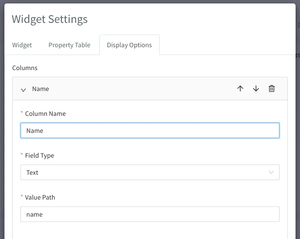Screen dimensions: 300x239
Task: Switch to the Widget tab
Action: [22, 45]
